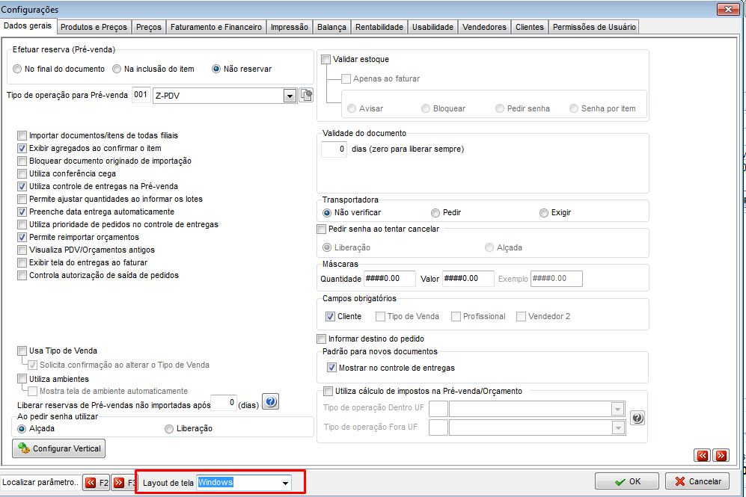746x497 pixels.
Task: Click the Valor mask input field
Action: click(468, 279)
